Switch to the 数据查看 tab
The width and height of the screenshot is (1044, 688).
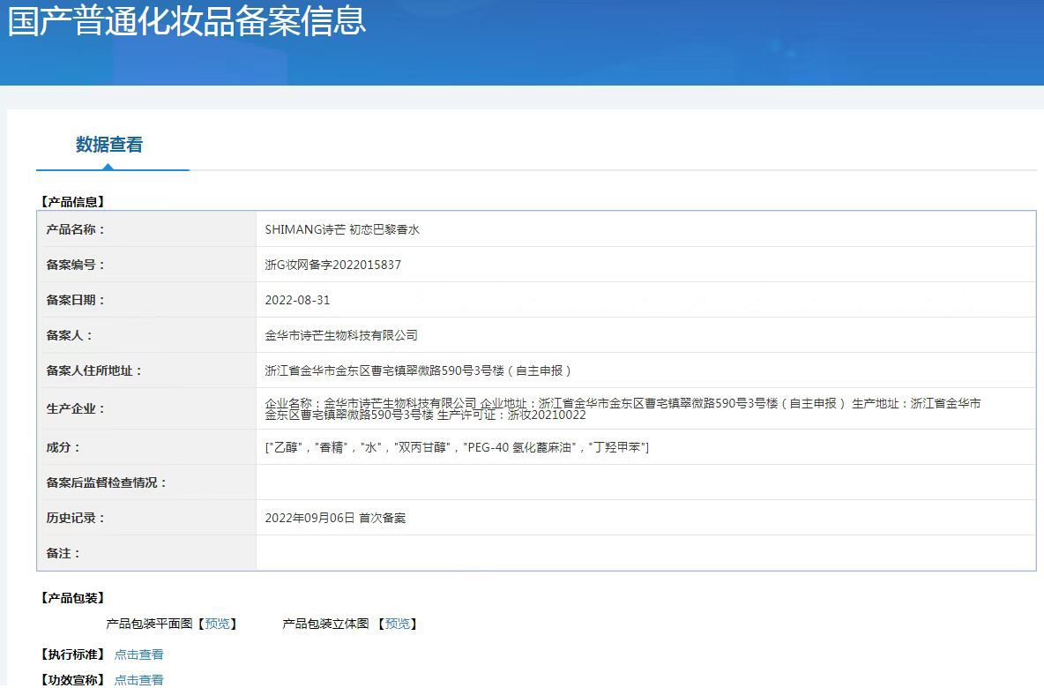[x=109, y=145]
